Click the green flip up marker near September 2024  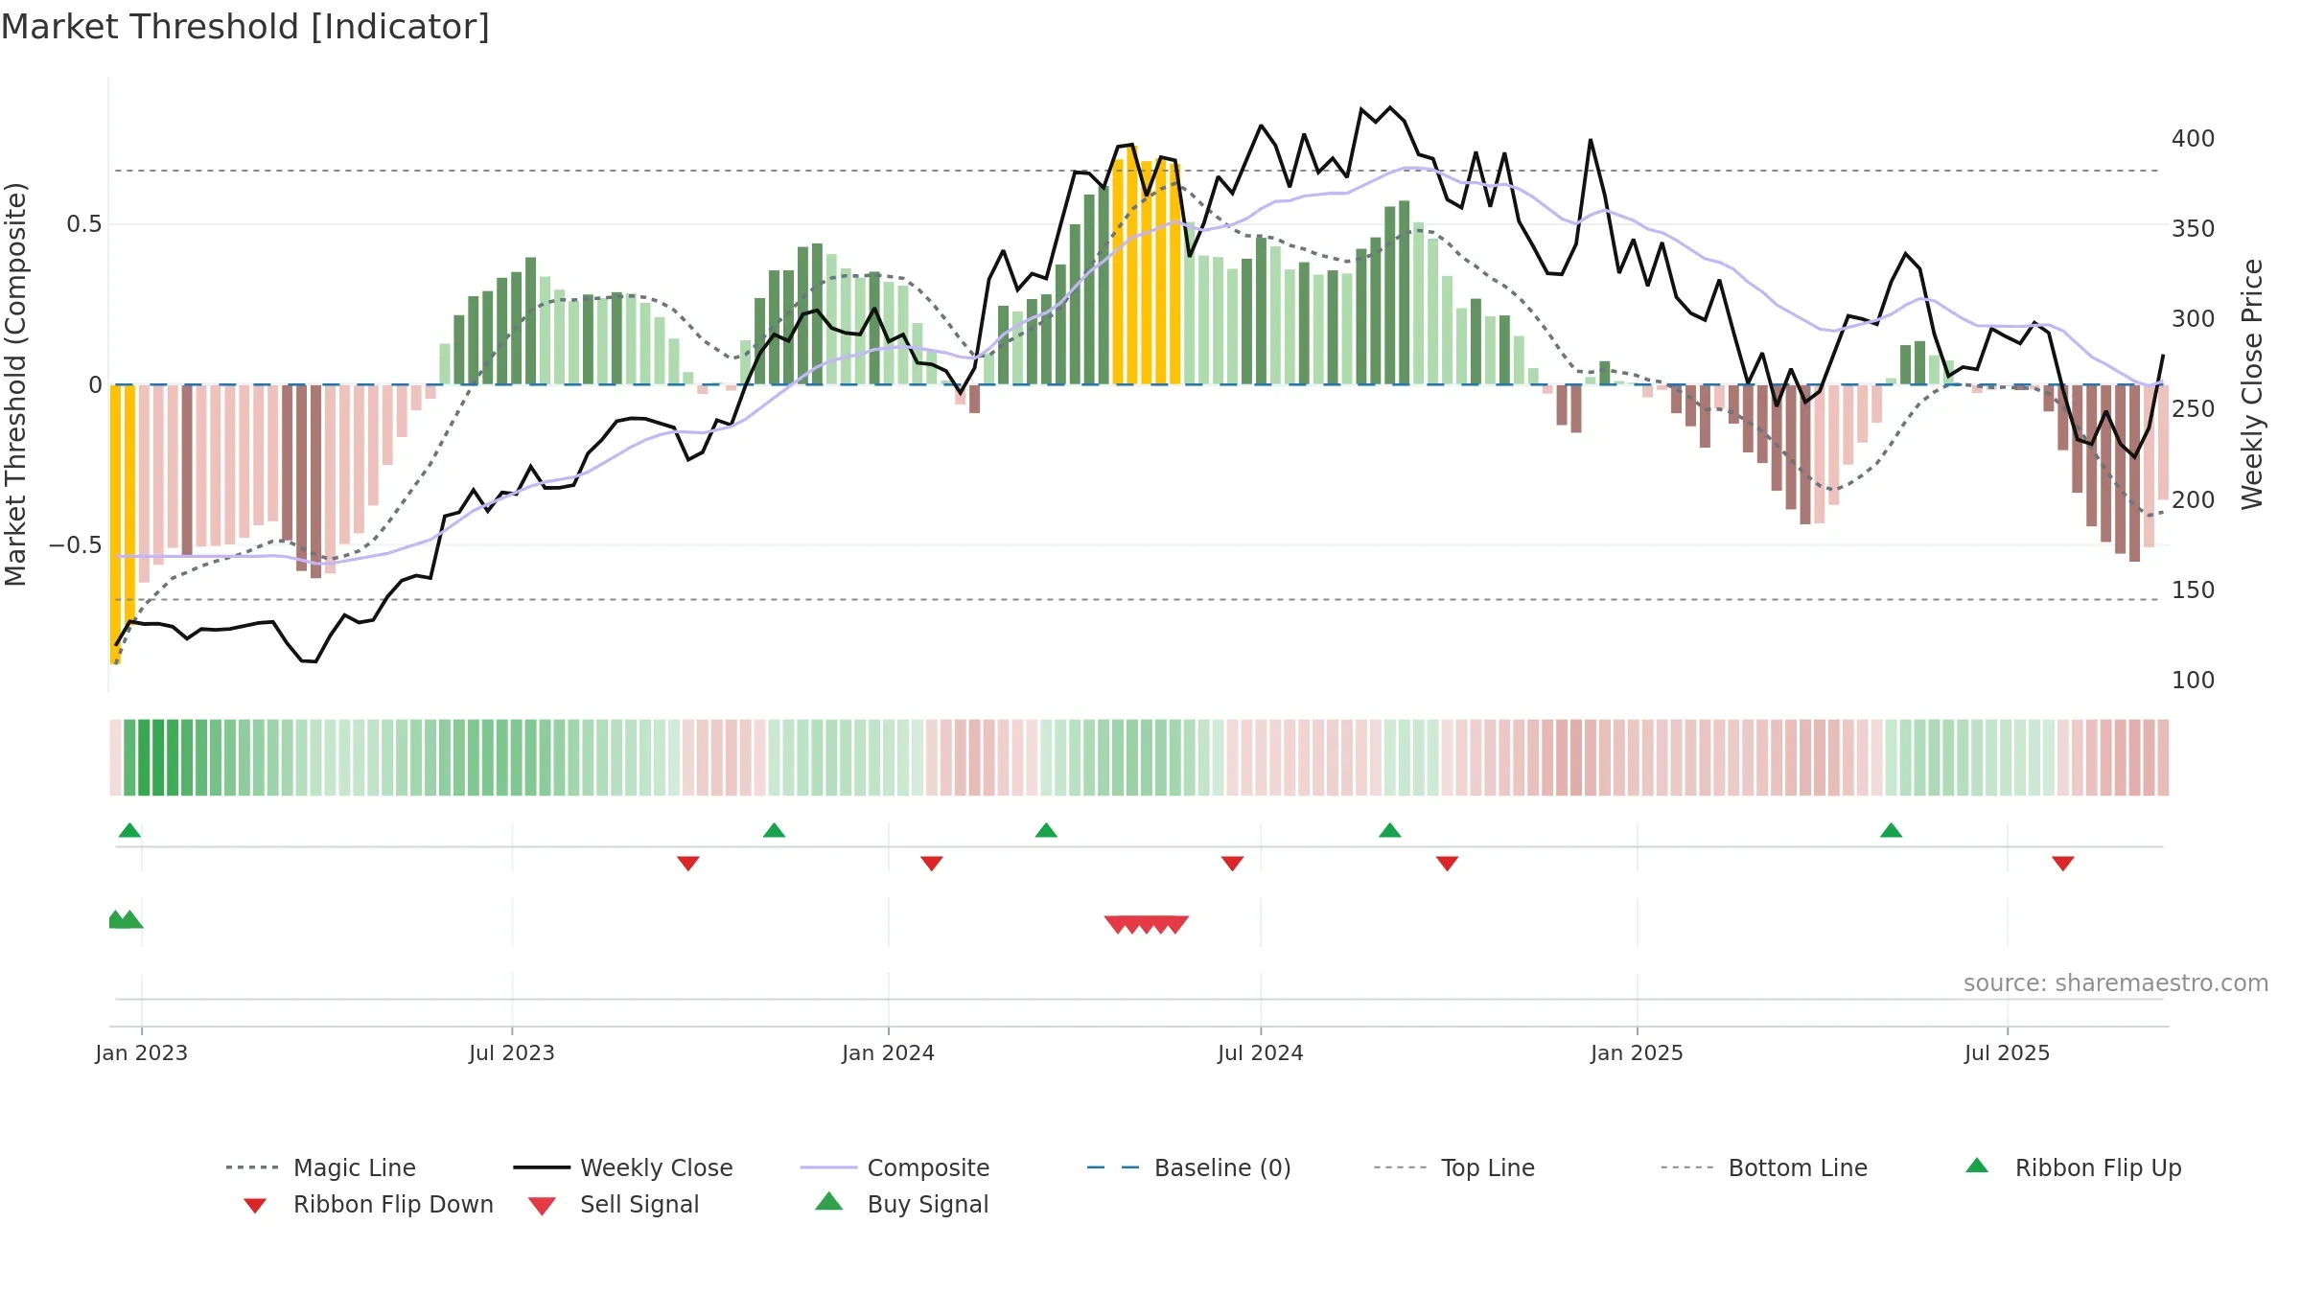(1390, 830)
